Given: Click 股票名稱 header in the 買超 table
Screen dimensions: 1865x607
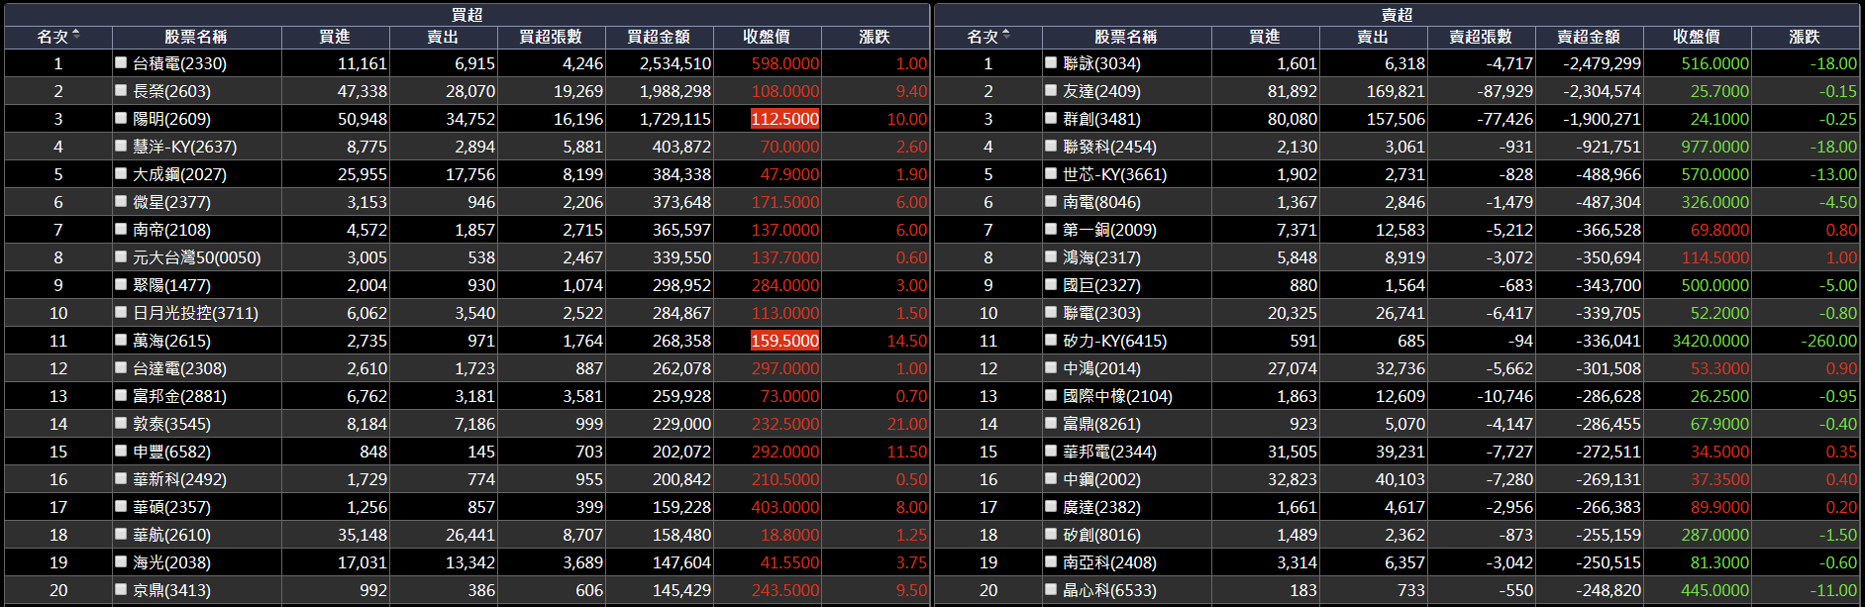Looking at the screenshot, I should coord(196,37).
